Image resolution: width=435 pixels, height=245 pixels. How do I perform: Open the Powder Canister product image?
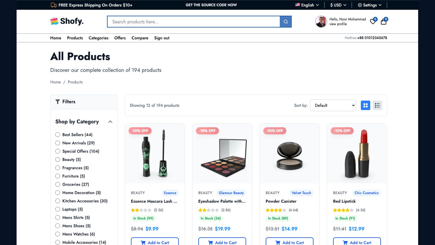pyautogui.click(x=290, y=154)
